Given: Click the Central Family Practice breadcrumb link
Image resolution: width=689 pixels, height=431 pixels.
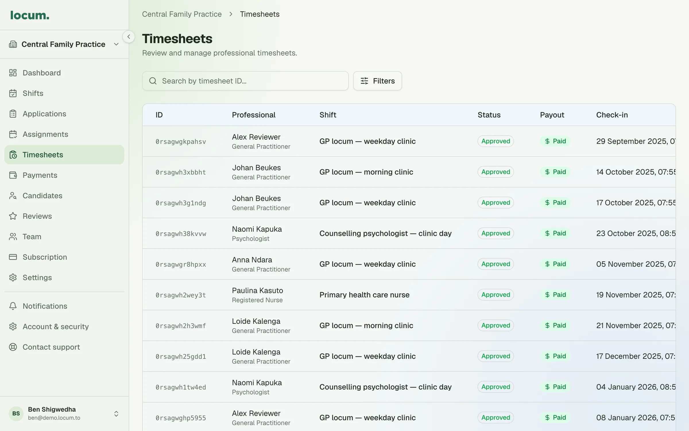Looking at the screenshot, I should coord(182,14).
